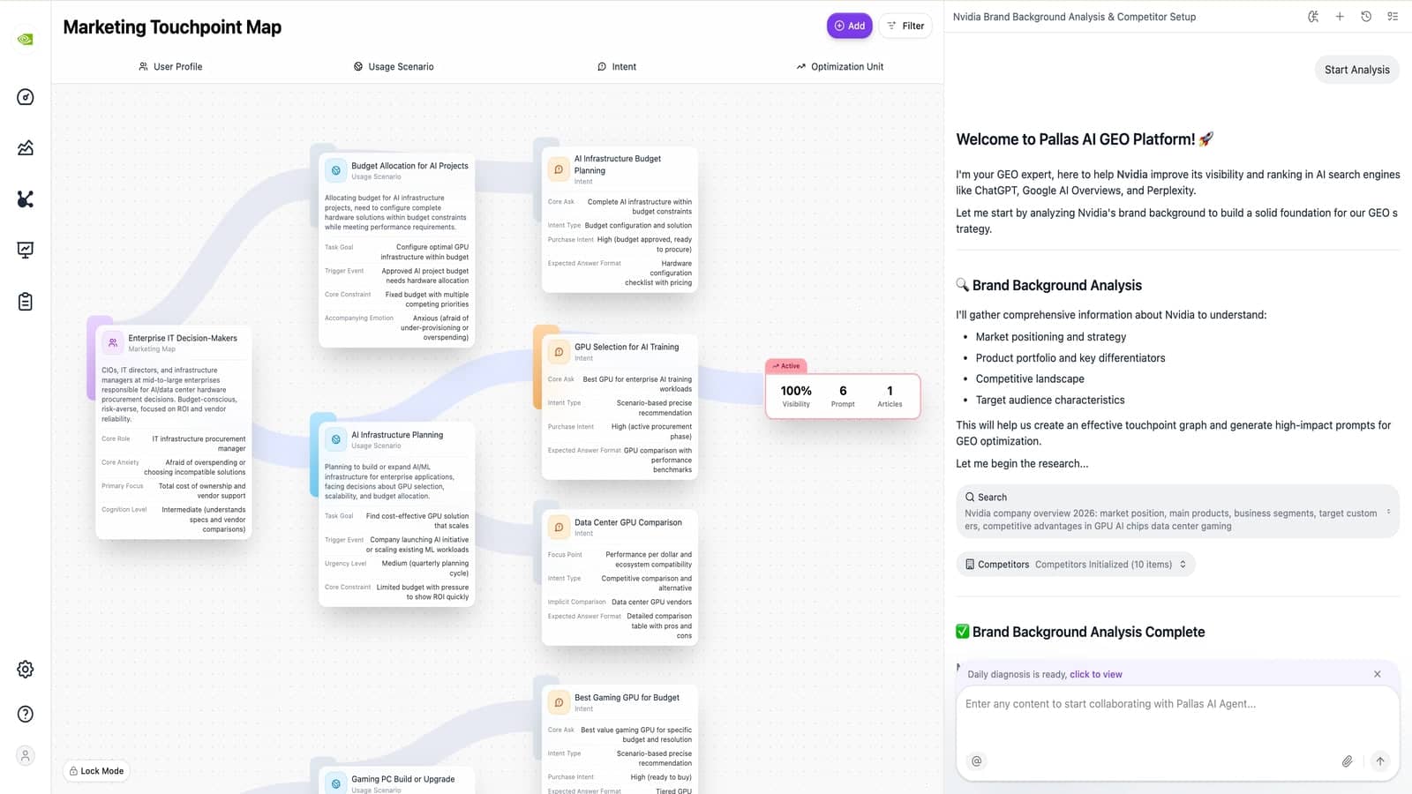Click the 100% Visibility metric on the card
This screenshot has height=794, width=1412.
(795, 394)
